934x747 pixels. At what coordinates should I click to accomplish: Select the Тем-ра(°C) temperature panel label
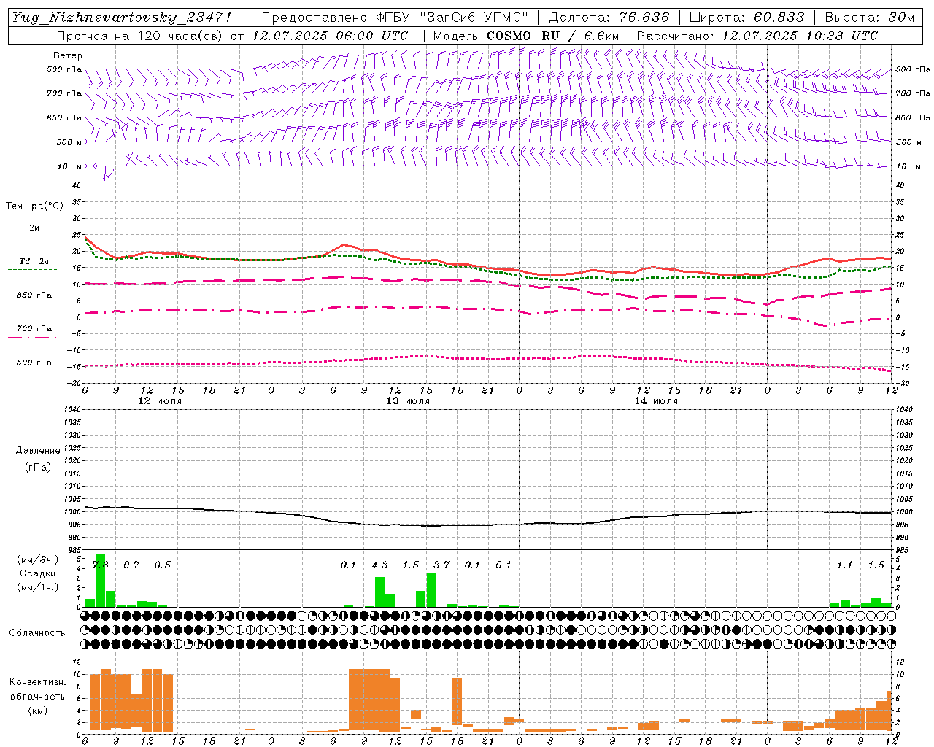(34, 206)
